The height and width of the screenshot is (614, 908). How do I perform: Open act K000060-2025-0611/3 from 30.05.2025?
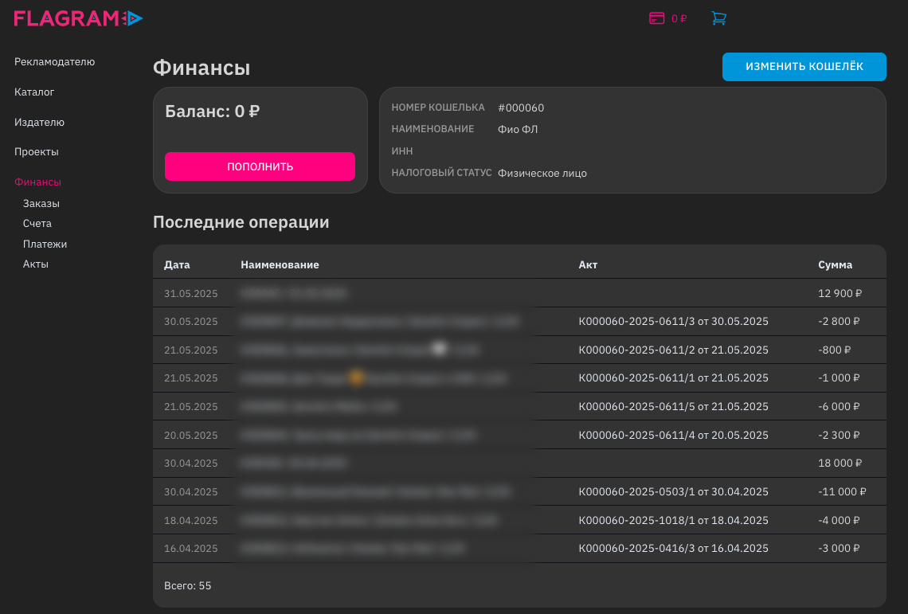(x=674, y=322)
